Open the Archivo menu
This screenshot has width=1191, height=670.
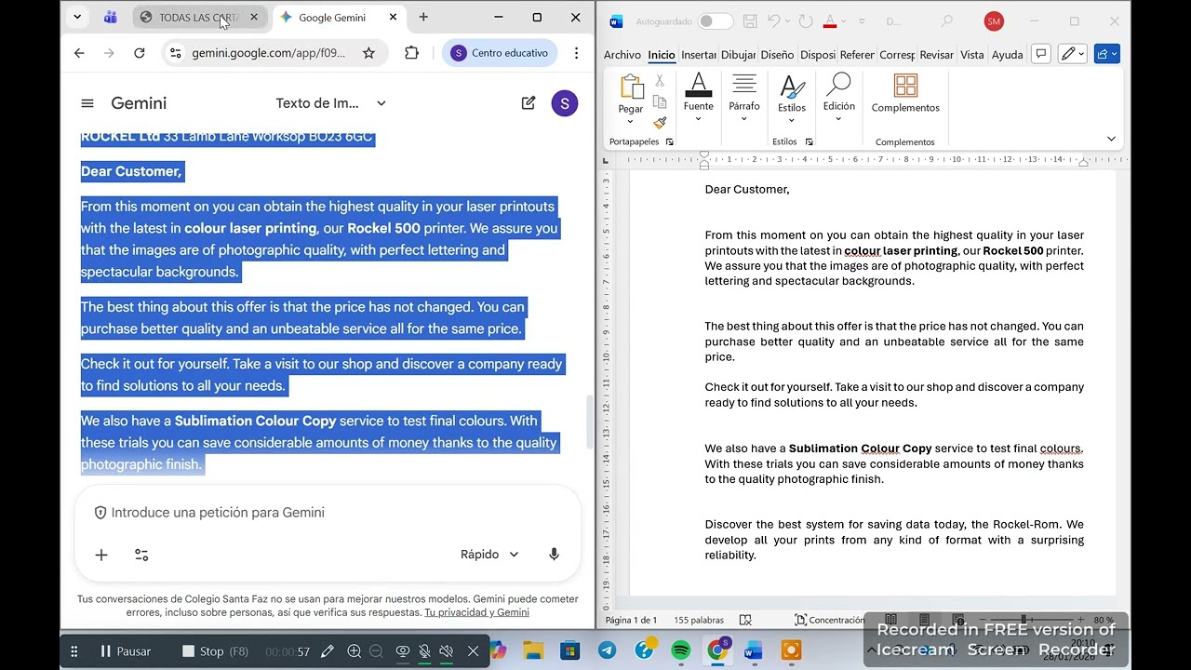(622, 55)
